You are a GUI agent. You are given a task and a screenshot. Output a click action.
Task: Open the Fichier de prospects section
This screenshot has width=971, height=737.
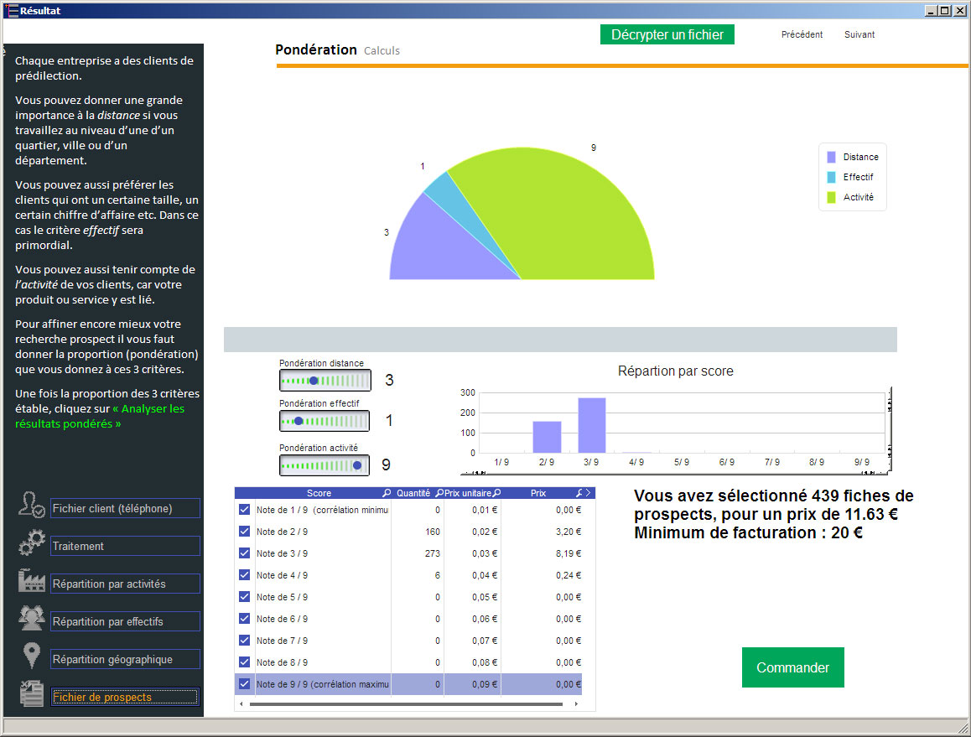[125, 697]
